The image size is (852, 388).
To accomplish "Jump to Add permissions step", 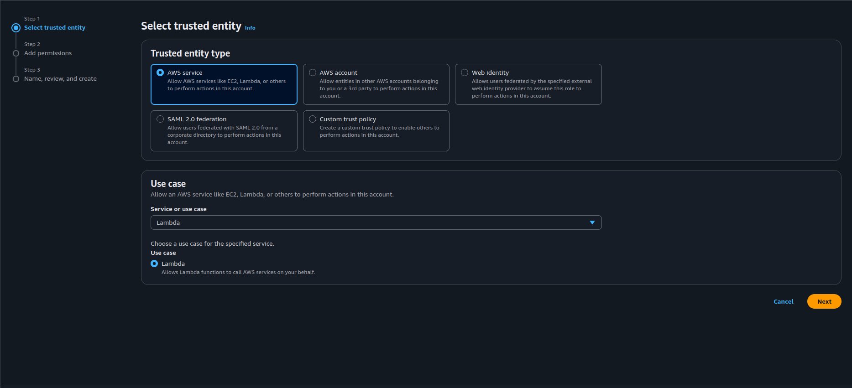I will (x=48, y=53).
